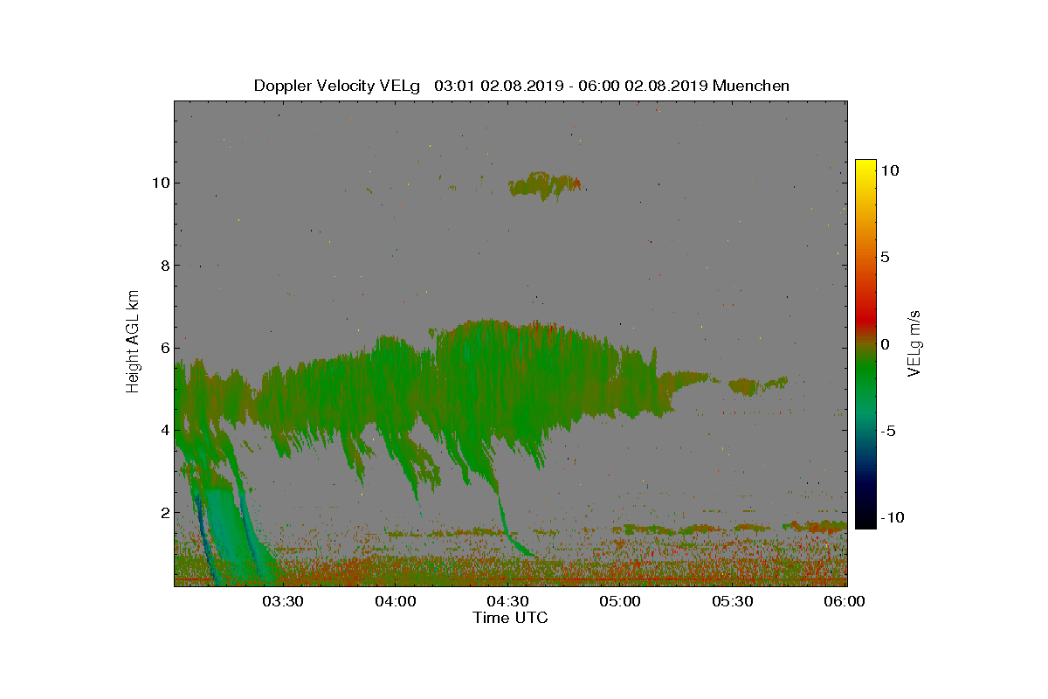Click the height tick label '6'
The height and width of the screenshot is (699, 1048).
[163, 348]
